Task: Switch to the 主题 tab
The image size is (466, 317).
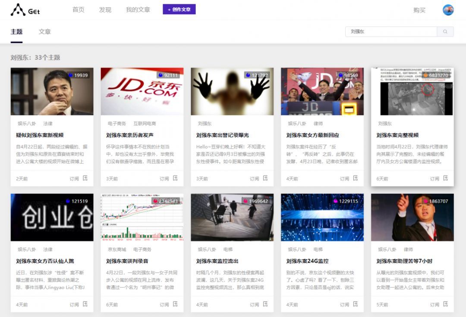Action: click(17, 32)
